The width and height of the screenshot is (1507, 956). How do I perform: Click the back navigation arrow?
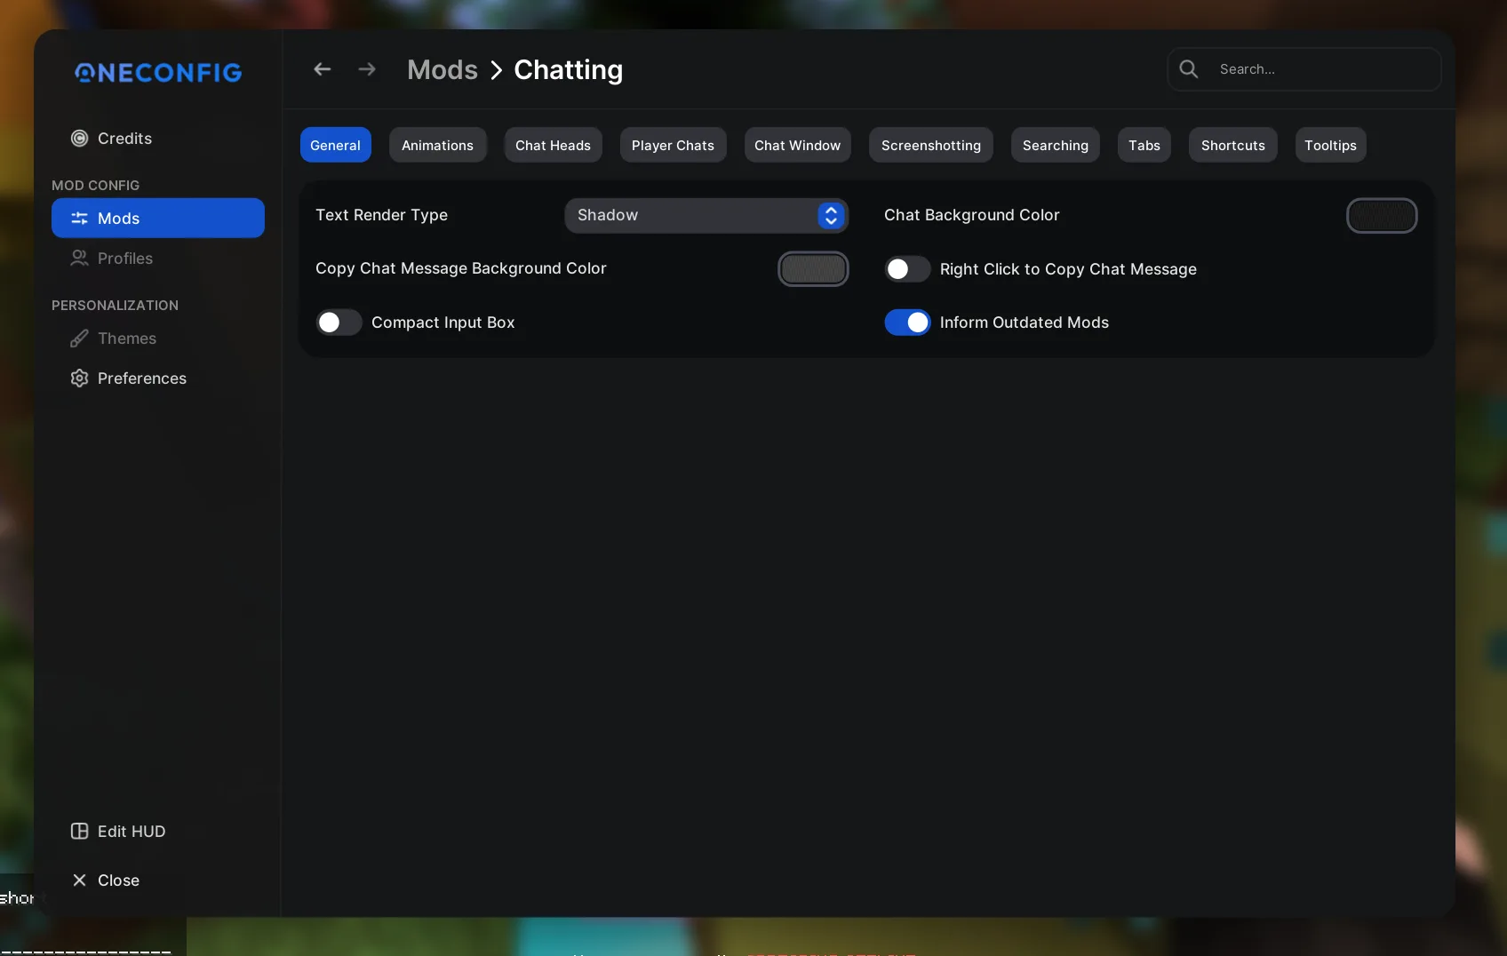(322, 69)
